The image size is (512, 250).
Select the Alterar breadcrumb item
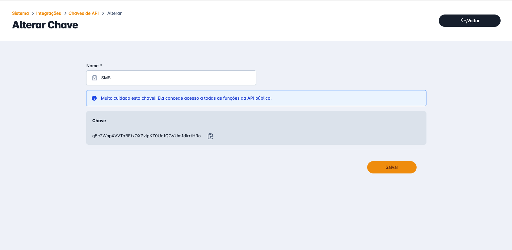[x=114, y=13]
